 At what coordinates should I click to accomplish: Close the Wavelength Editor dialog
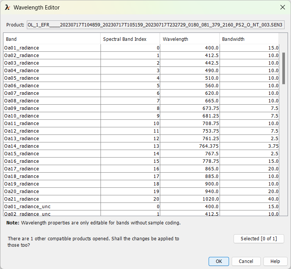(x=282, y=8)
